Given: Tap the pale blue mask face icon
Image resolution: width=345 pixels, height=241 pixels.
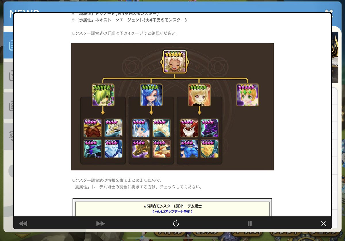Looking at the screenshot, I should [113, 149].
